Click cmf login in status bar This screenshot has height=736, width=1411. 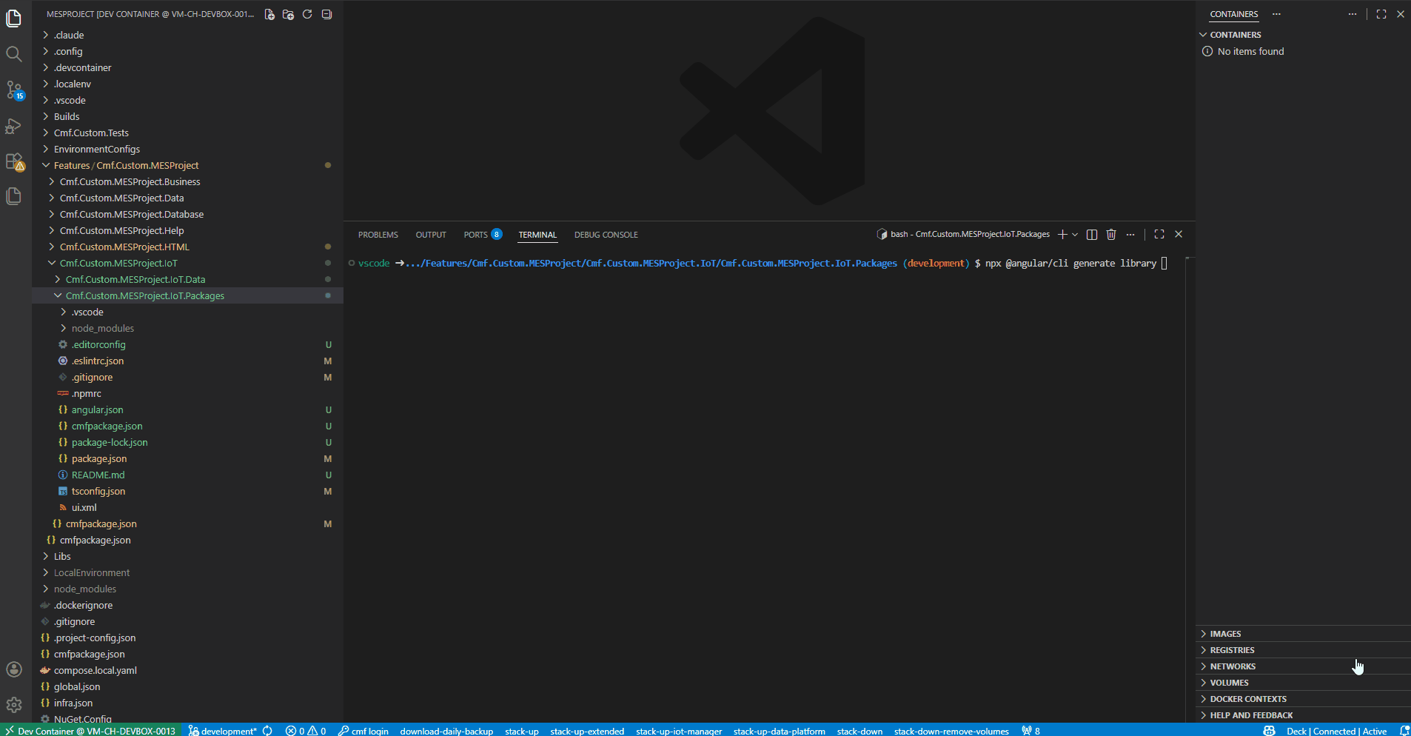[363, 731]
